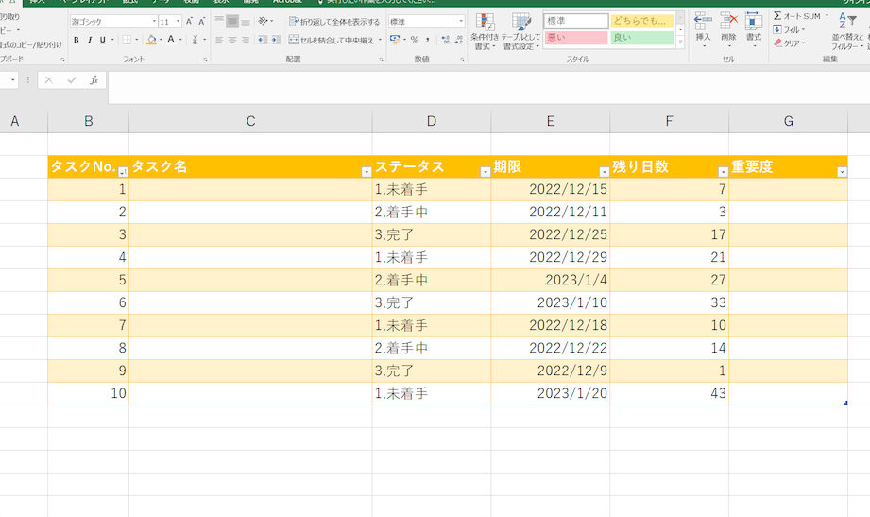Open the フォント dialog launcher
The width and height of the screenshot is (870, 517).
205,60
